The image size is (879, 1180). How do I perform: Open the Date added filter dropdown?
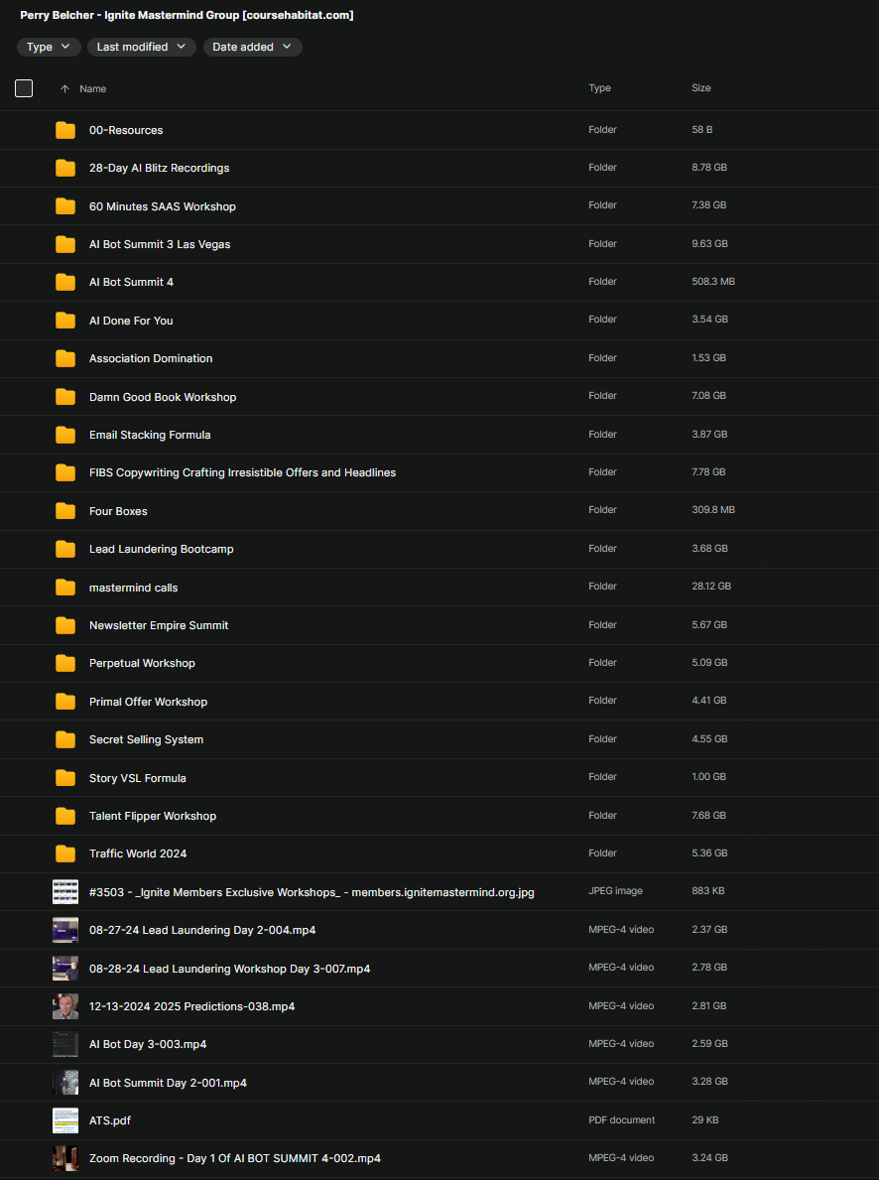click(252, 47)
